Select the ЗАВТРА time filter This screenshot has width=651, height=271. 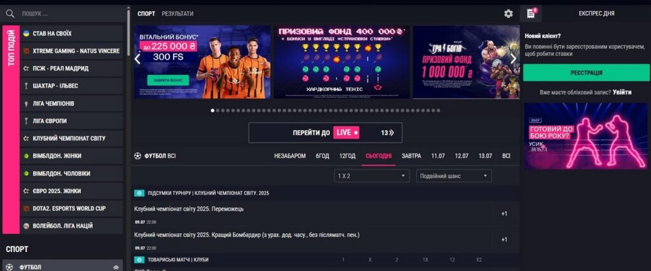point(411,156)
